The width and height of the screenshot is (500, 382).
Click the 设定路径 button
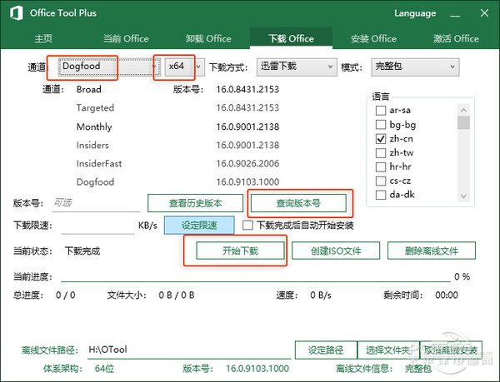pos(326,350)
